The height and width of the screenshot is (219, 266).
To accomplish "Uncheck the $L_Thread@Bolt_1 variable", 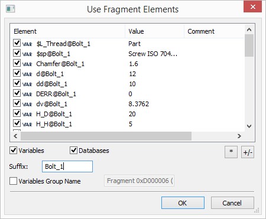I will 17,43.
